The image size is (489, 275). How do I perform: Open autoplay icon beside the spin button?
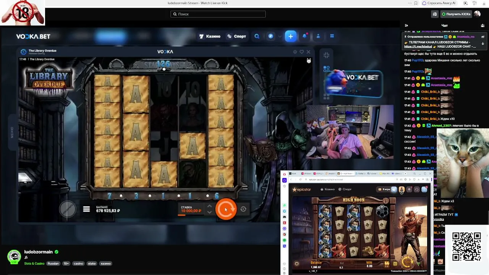point(243,209)
